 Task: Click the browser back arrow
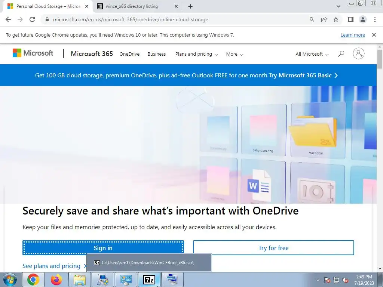[8, 19]
